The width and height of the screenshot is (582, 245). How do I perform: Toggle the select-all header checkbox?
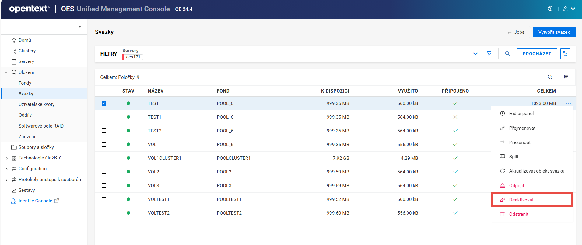point(104,91)
